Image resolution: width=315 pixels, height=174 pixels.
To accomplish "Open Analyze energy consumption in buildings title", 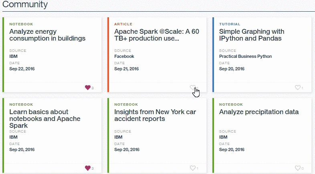I will [47, 35].
